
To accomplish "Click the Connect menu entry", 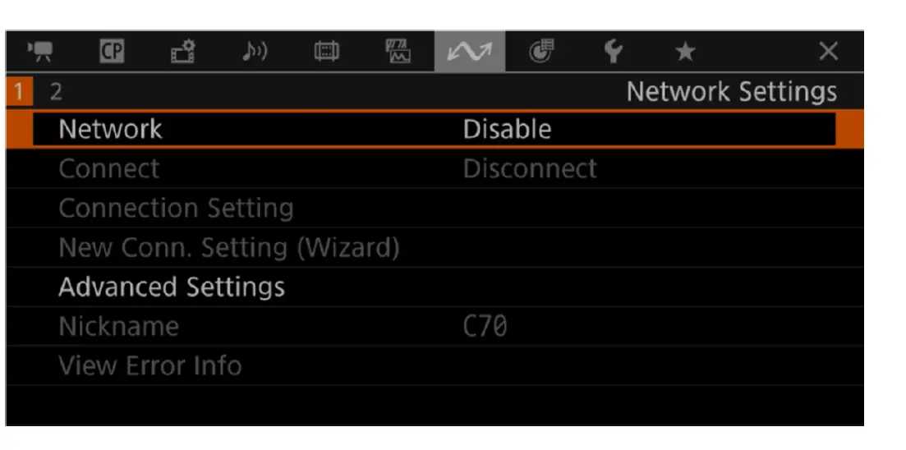I will [109, 169].
